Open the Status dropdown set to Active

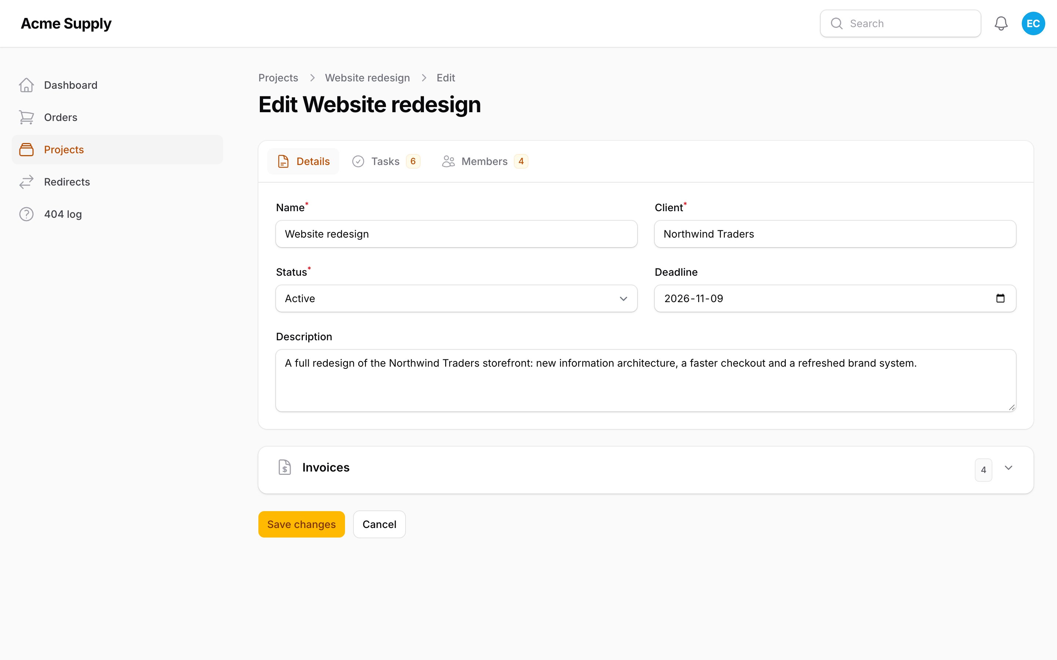click(x=457, y=298)
